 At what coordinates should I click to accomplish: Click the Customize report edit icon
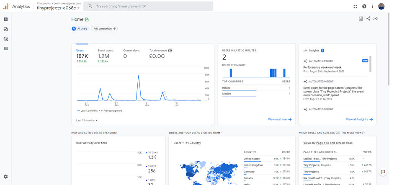(361, 18)
